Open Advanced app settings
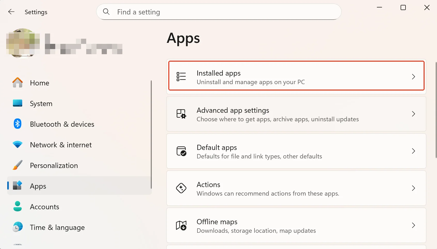 tap(296, 114)
